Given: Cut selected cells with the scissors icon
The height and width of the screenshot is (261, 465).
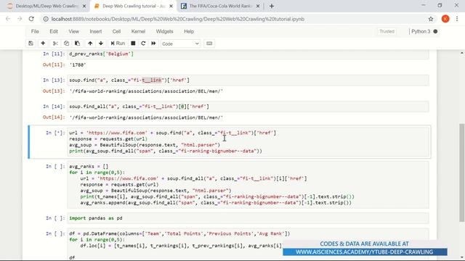Looking at the screenshot, I should 55,43.
